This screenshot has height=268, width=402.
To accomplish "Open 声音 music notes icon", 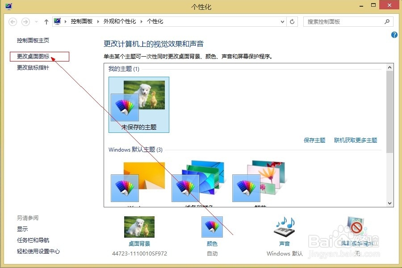I will coord(285,227).
